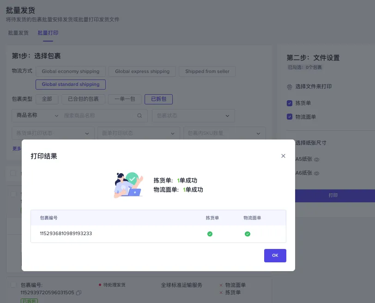Click the printer icon beside 选择文件来打印
The height and width of the screenshot is (303, 375).
pyautogui.click(x=289, y=87)
